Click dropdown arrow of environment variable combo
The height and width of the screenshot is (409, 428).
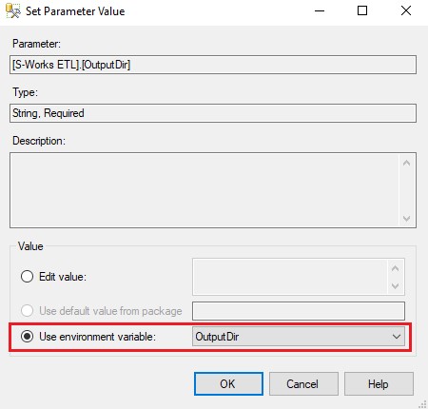[397, 337]
